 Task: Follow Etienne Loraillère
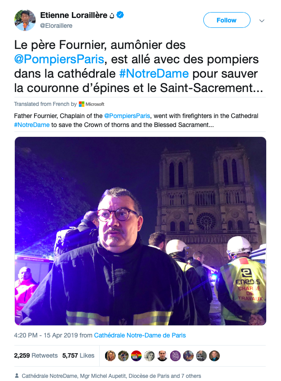click(x=227, y=20)
